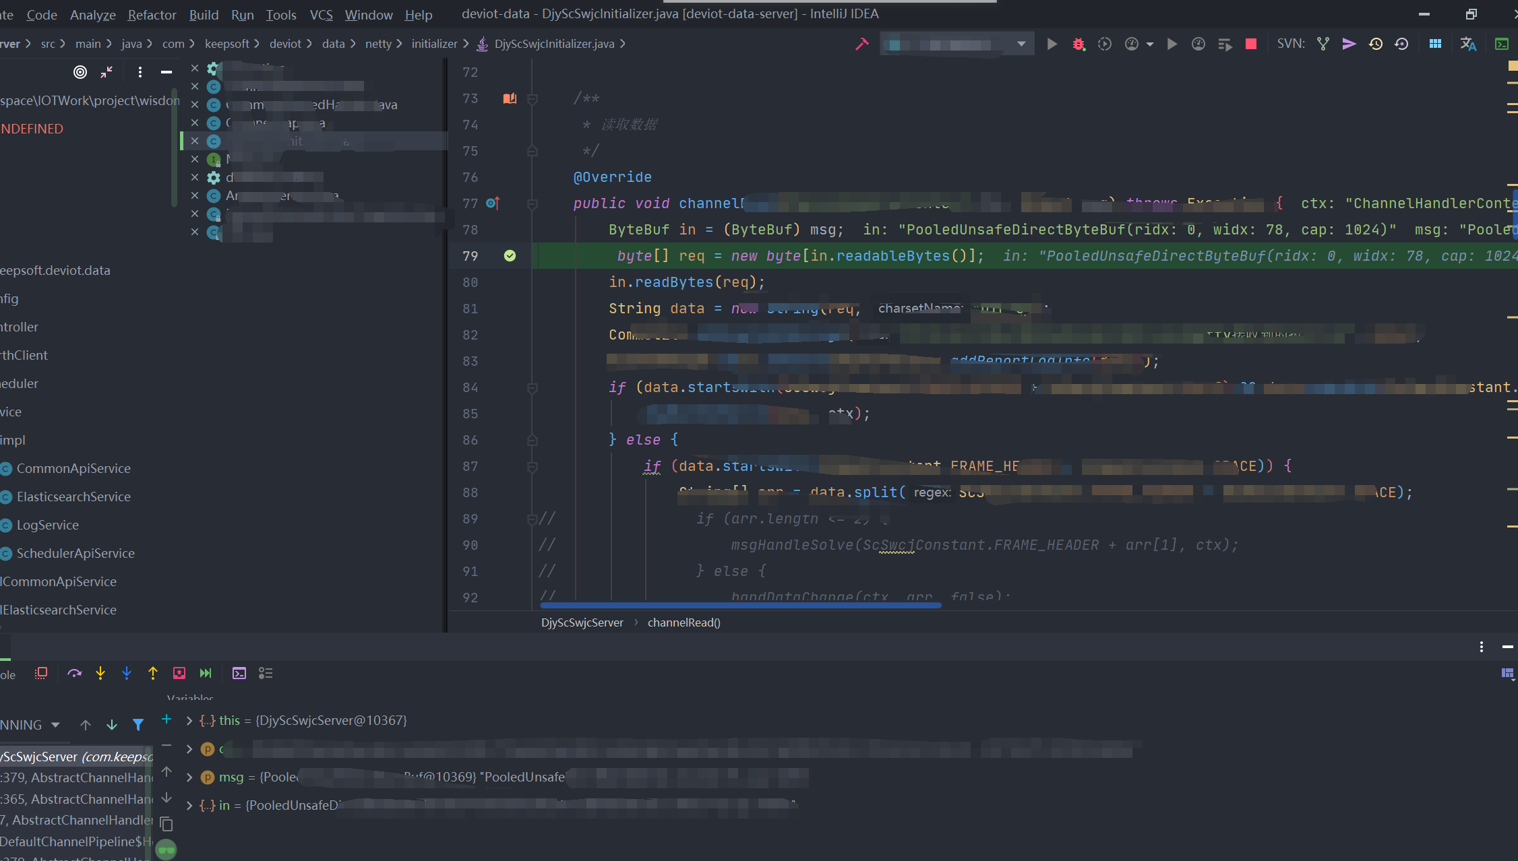Toggle the thread frames filter icon

pyautogui.click(x=138, y=725)
